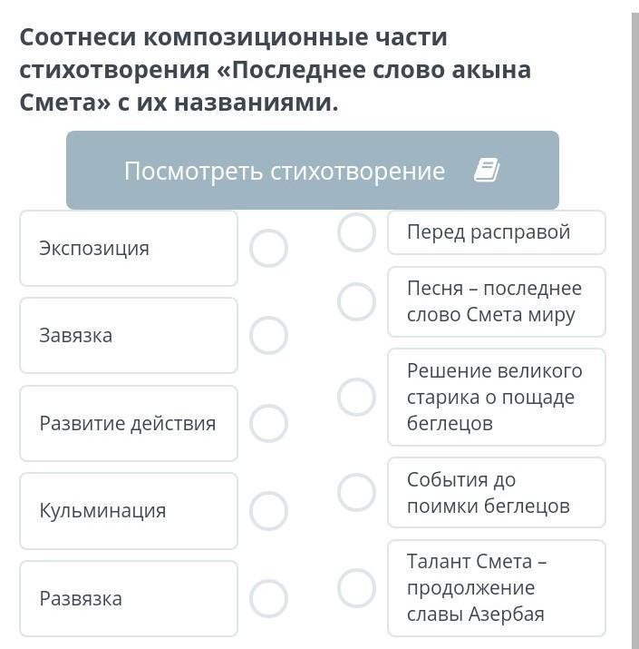This screenshot has height=649, width=639.
Task: Click the «Развязка» card
Action: (129, 598)
